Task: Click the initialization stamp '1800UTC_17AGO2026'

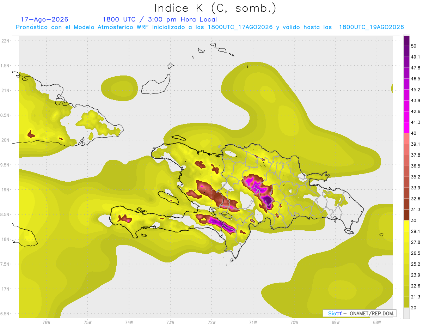Action: tap(240, 27)
